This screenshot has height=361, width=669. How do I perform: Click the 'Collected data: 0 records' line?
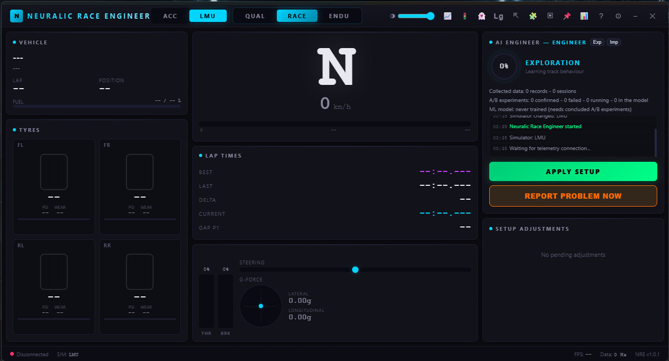[x=532, y=91]
